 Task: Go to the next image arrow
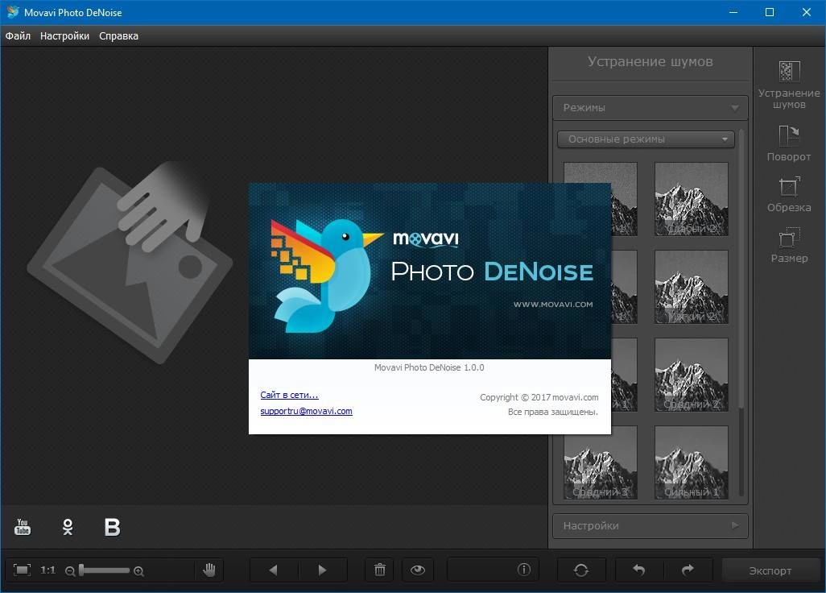tap(322, 570)
